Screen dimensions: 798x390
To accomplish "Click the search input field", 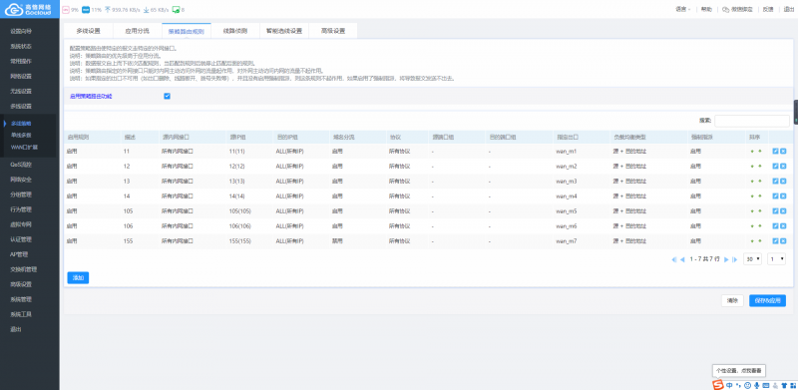I will 752,121.
